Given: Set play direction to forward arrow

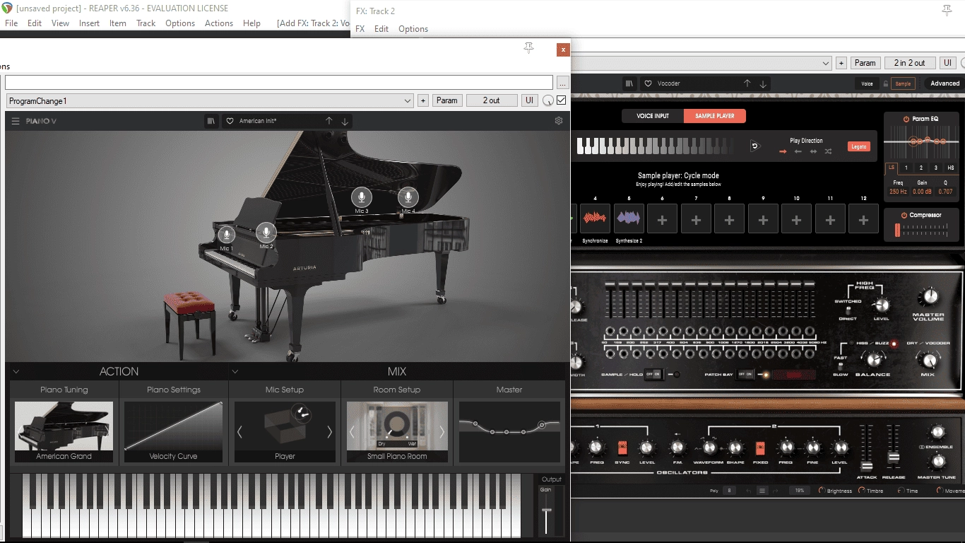Looking at the screenshot, I should [x=783, y=151].
